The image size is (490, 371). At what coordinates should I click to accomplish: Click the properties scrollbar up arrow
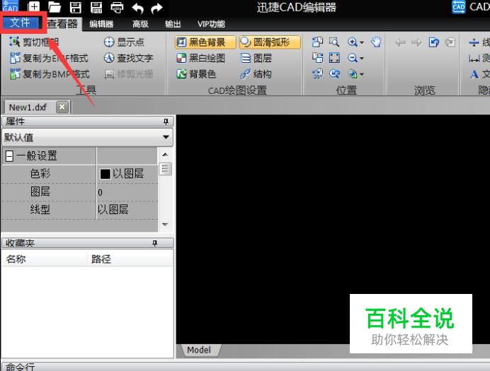point(165,155)
